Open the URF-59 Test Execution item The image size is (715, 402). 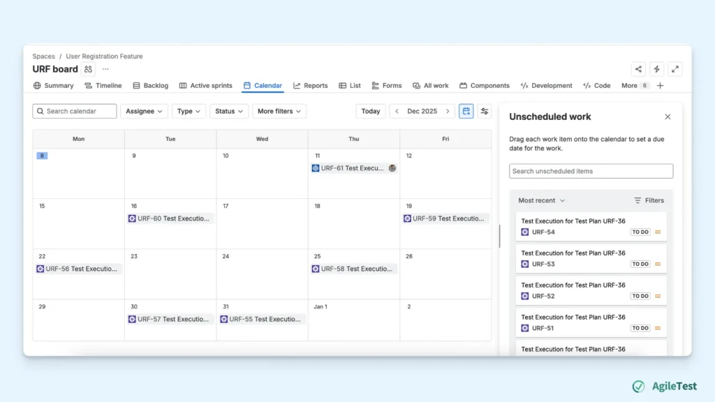point(445,218)
